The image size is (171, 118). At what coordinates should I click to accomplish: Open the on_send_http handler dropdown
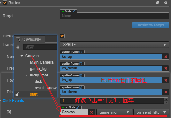[151, 112]
